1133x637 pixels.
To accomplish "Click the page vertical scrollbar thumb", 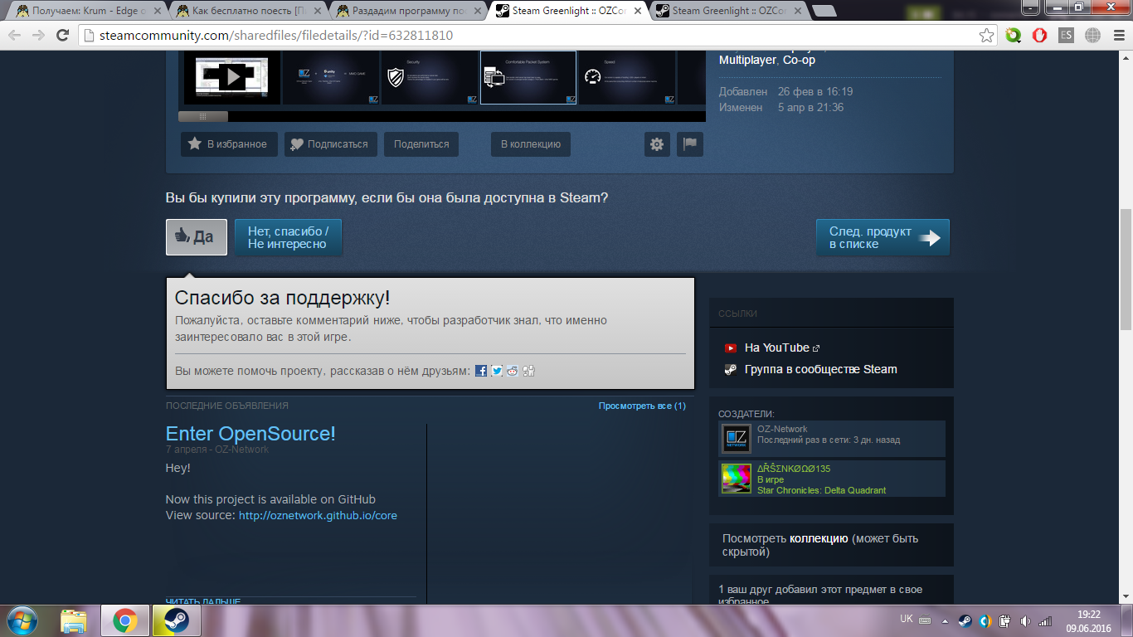I will click(1126, 269).
